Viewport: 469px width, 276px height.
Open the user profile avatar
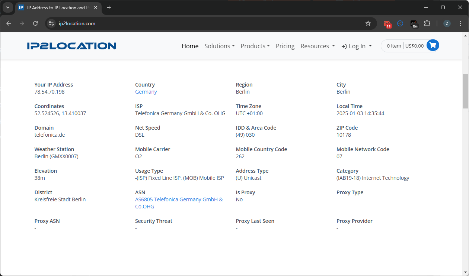pyautogui.click(x=447, y=23)
